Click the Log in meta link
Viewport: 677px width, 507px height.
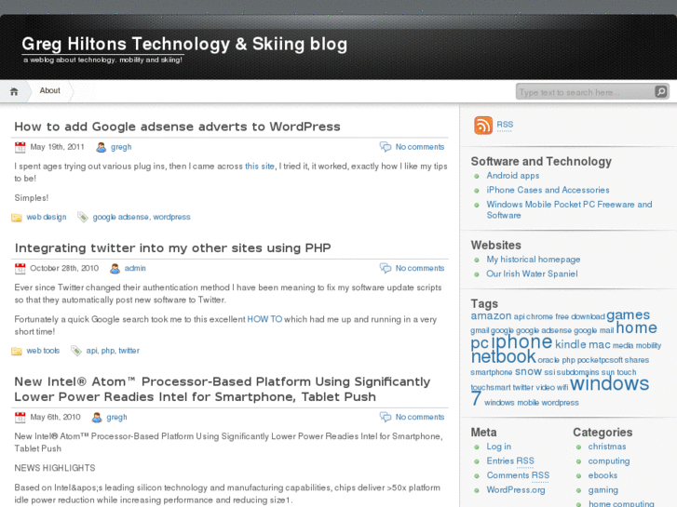tap(499, 447)
